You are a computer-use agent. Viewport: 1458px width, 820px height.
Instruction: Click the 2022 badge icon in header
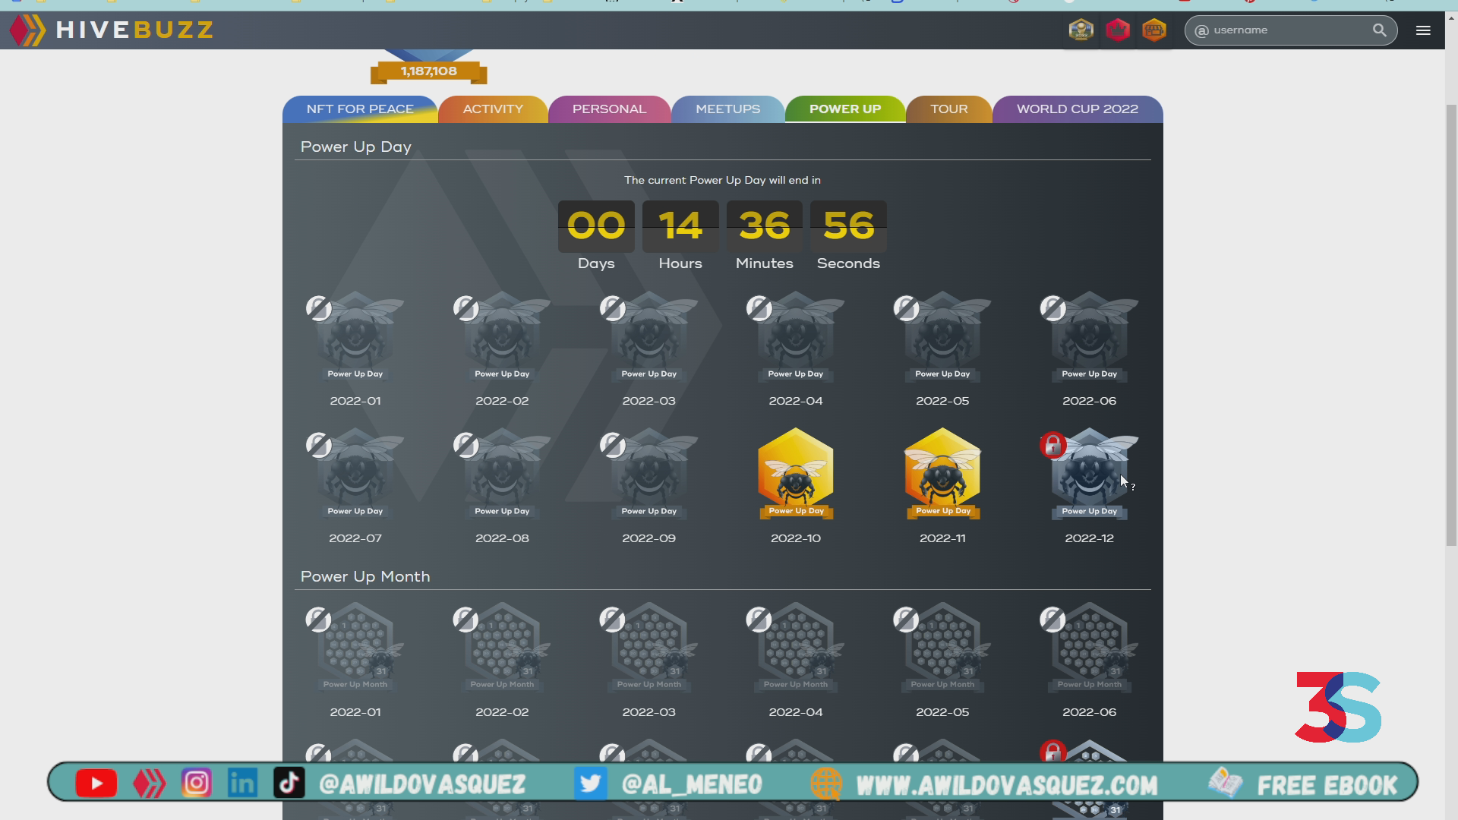(x=1081, y=30)
